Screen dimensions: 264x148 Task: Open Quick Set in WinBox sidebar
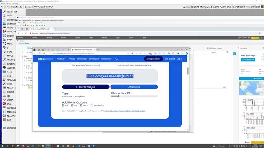(10, 12)
